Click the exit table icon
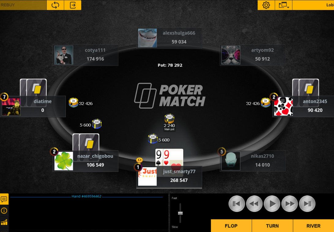 [x=72, y=5]
